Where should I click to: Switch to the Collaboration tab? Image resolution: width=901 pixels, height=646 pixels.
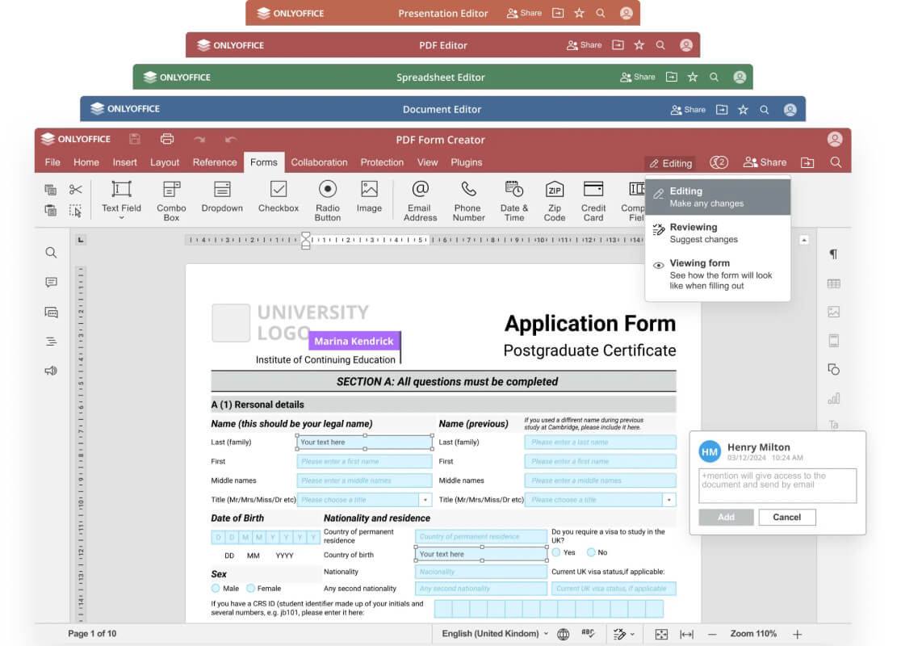pos(319,162)
